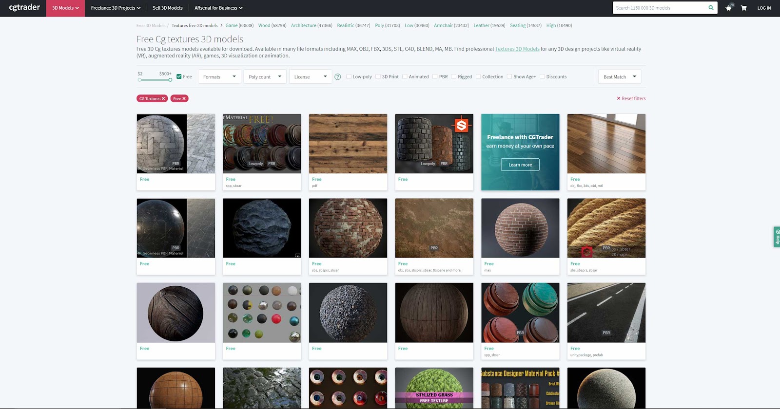The image size is (780, 409).
Task: Open the black marble sphere thumbnail
Action: [x=176, y=228]
